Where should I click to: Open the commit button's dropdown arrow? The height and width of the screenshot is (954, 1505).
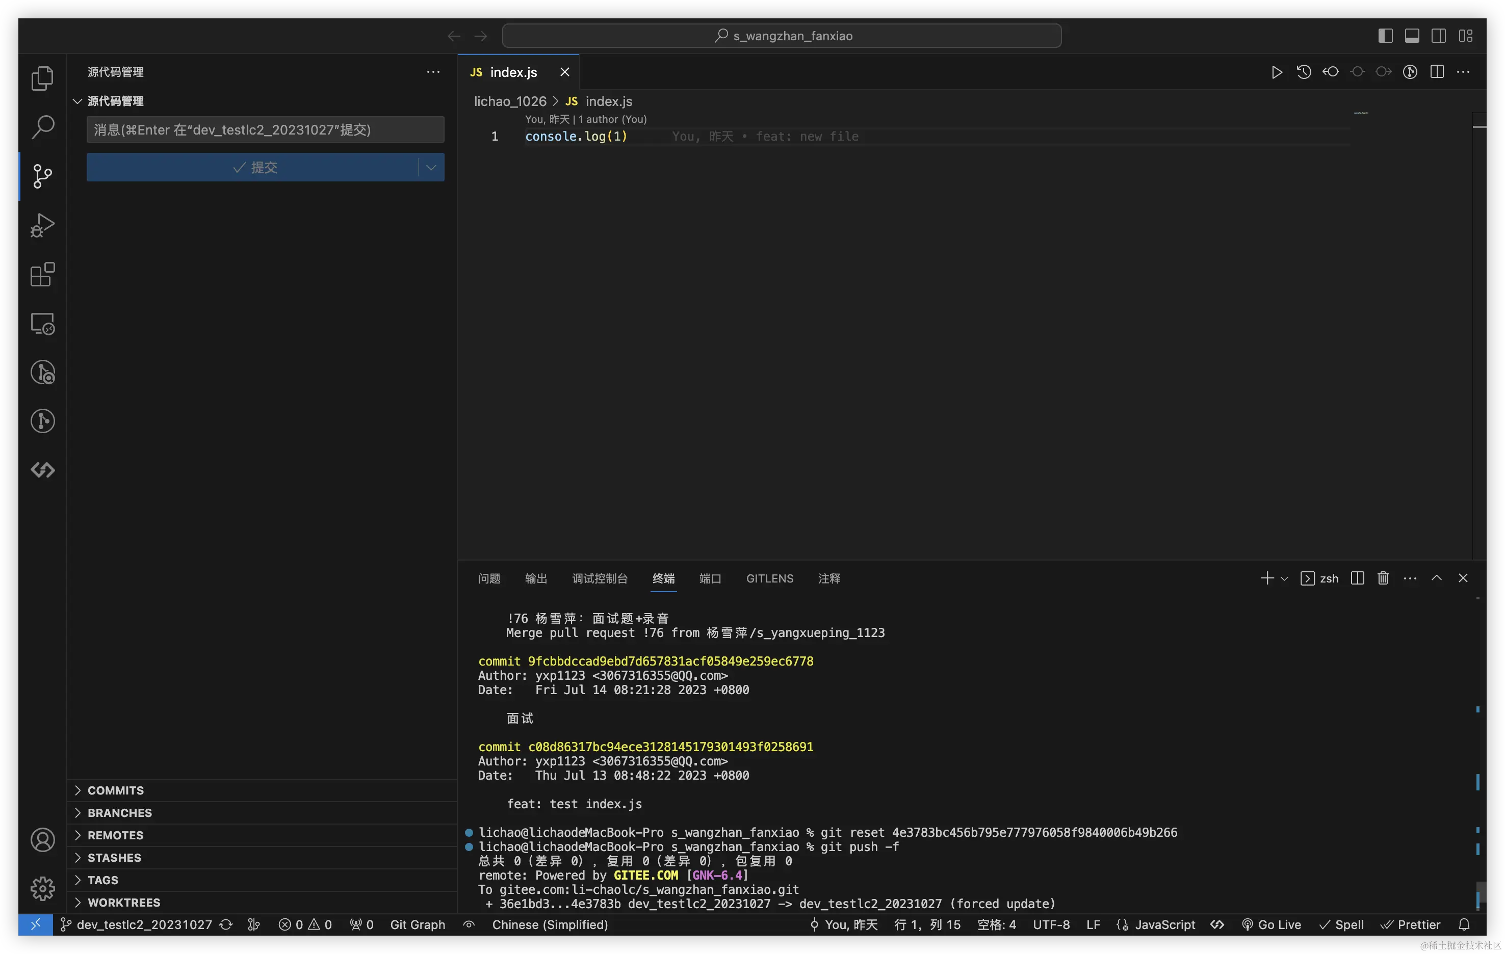coord(431,168)
